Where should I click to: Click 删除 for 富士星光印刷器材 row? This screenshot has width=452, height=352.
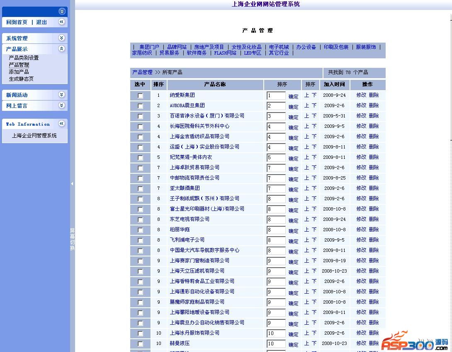[x=374, y=209]
